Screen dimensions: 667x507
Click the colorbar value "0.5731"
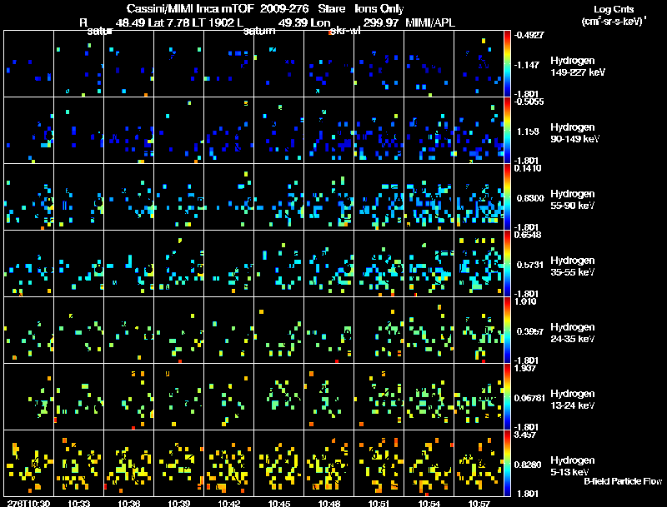(530, 265)
